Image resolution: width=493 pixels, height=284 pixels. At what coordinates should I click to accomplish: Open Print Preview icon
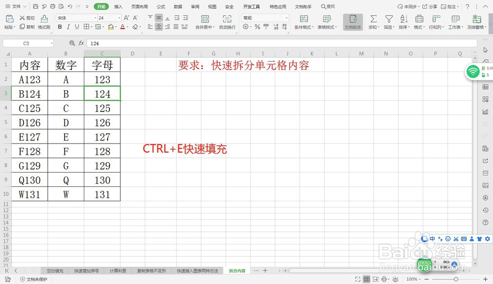pyautogui.click(x=61, y=6)
